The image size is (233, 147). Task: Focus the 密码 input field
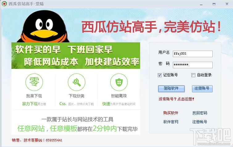point(193,65)
